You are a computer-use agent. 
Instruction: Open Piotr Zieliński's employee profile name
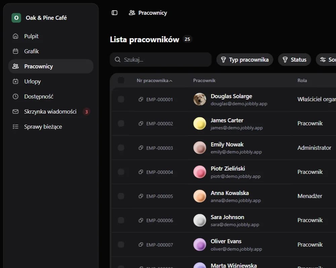click(228, 169)
